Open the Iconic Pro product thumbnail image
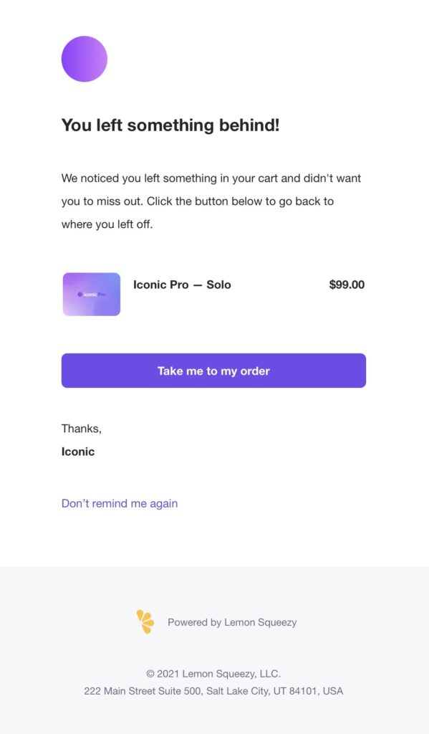Viewport: 429px width, 734px height. [x=92, y=295]
